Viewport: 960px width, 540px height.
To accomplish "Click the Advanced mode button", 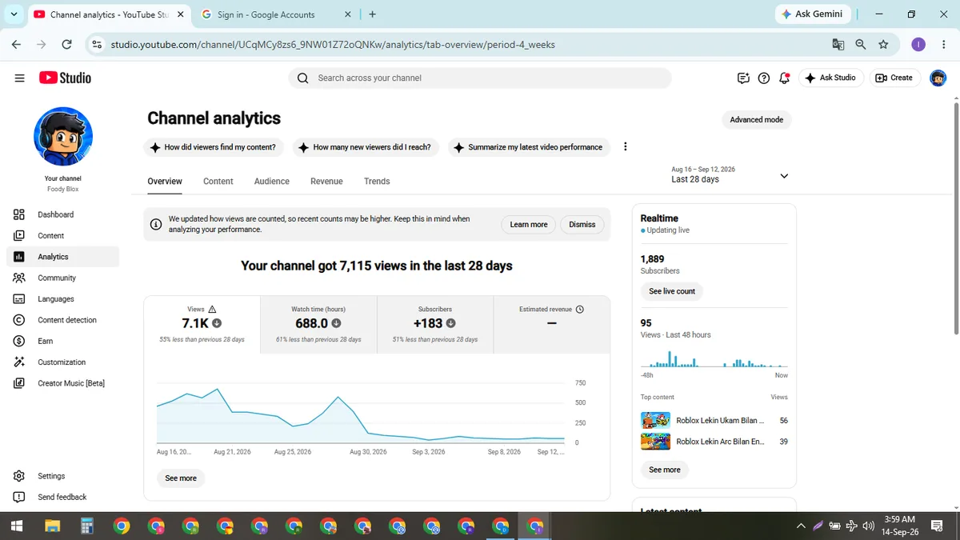I will (757, 119).
